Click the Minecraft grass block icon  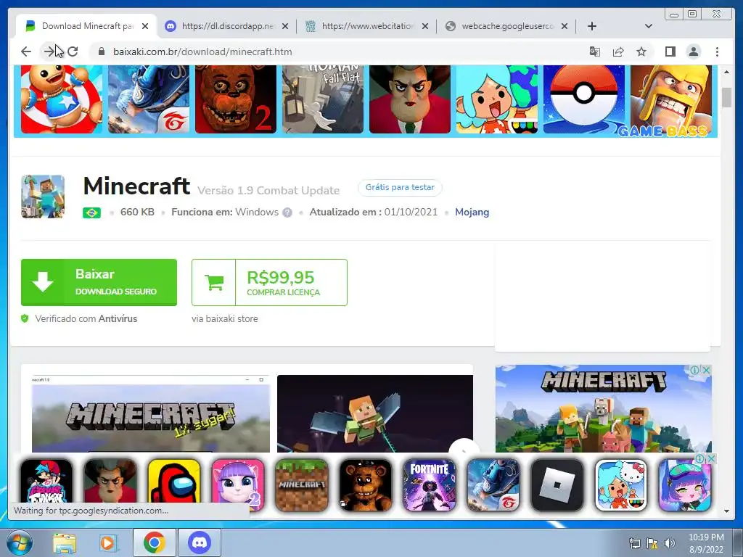tap(302, 485)
